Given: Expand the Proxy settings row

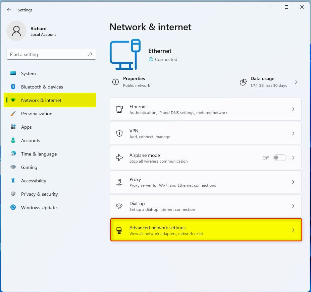Looking at the screenshot, I should pos(206,182).
